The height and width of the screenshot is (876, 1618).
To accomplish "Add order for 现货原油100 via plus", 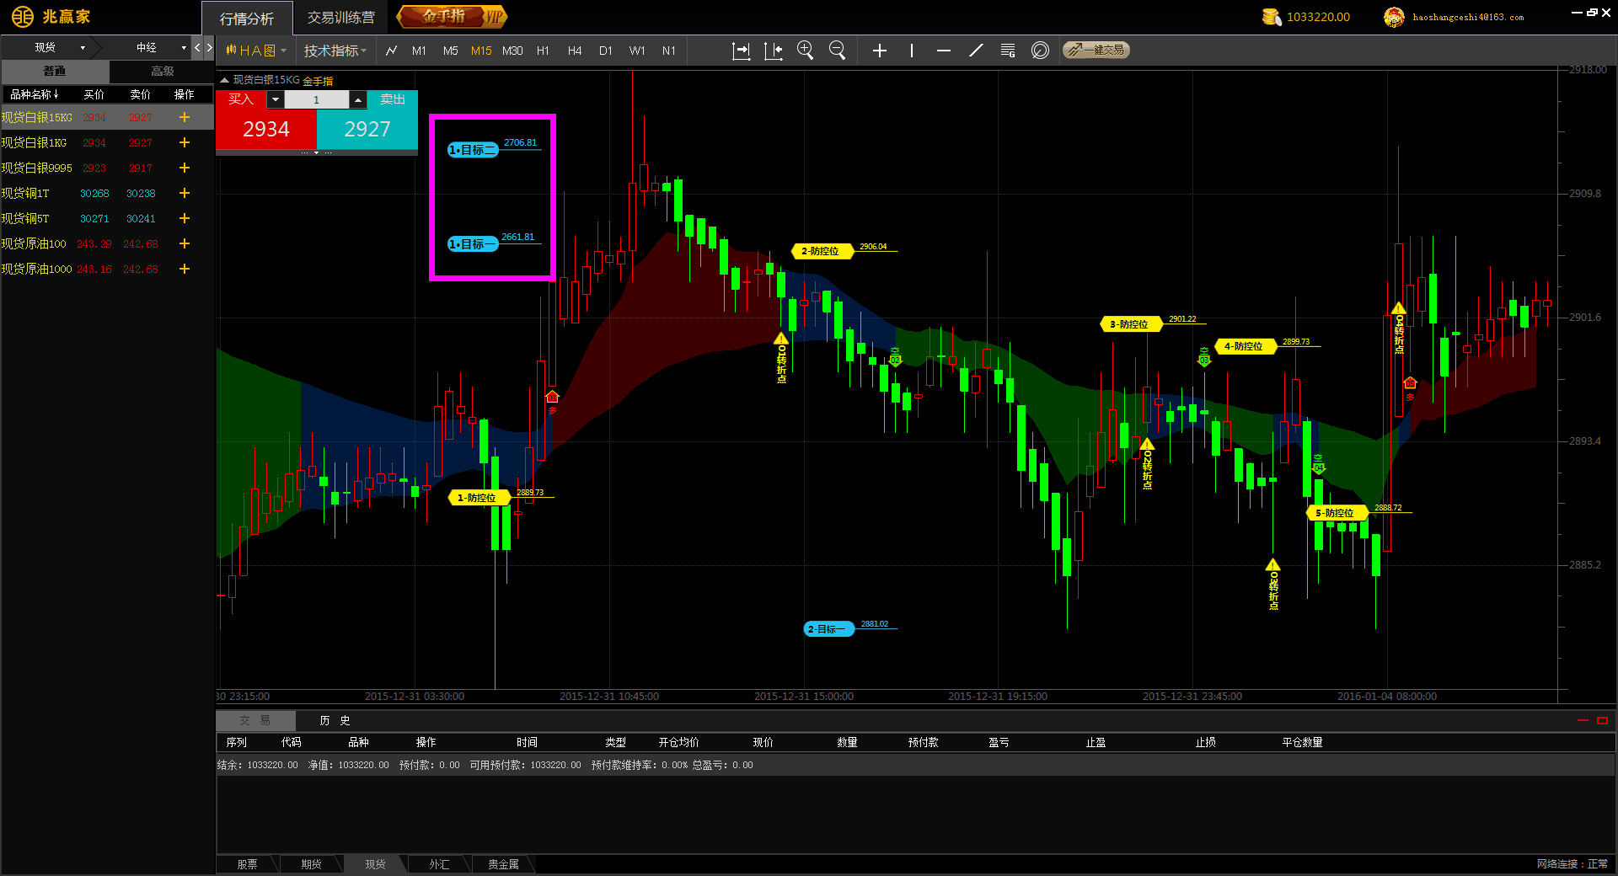I will pos(185,243).
